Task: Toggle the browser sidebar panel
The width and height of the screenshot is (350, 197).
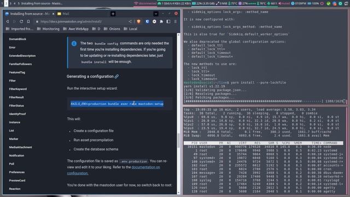Action: [168, 21]
